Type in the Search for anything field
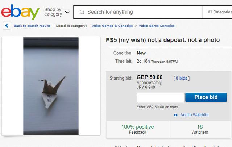Screen dimensions: 232x147 coord(141,12)
